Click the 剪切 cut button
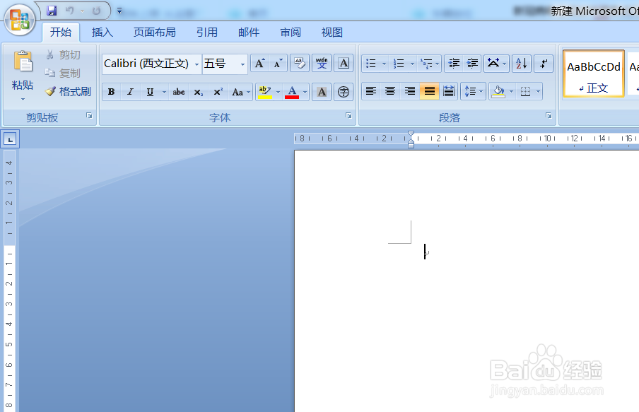Image resolution: width=639 pixels, height=412 pixels. click(x=63, y=54)
